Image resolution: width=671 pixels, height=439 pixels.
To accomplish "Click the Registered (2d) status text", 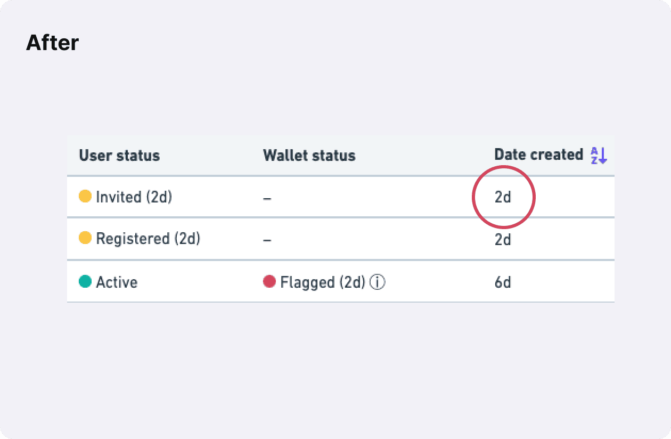I will tap(148, 239).
